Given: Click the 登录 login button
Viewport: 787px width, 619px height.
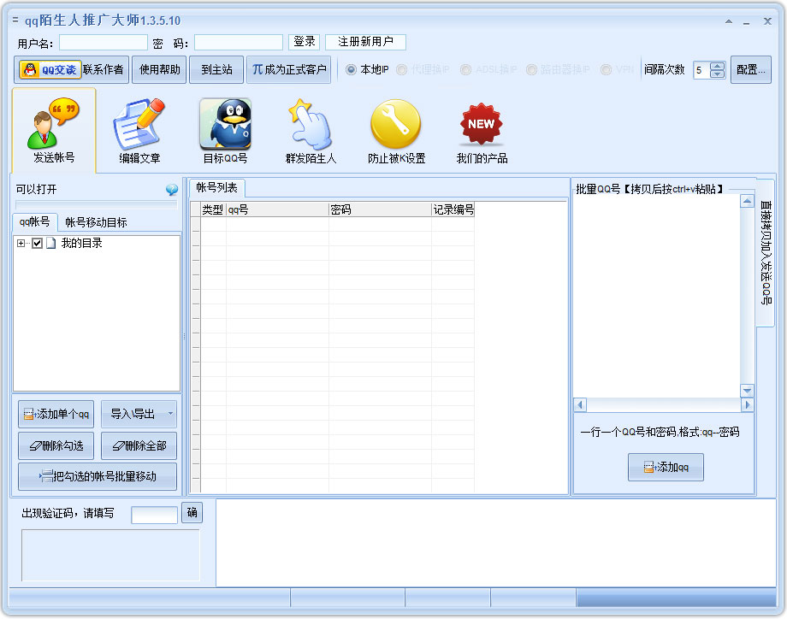Looking at the screenshot, I should (x=305, y=42).
